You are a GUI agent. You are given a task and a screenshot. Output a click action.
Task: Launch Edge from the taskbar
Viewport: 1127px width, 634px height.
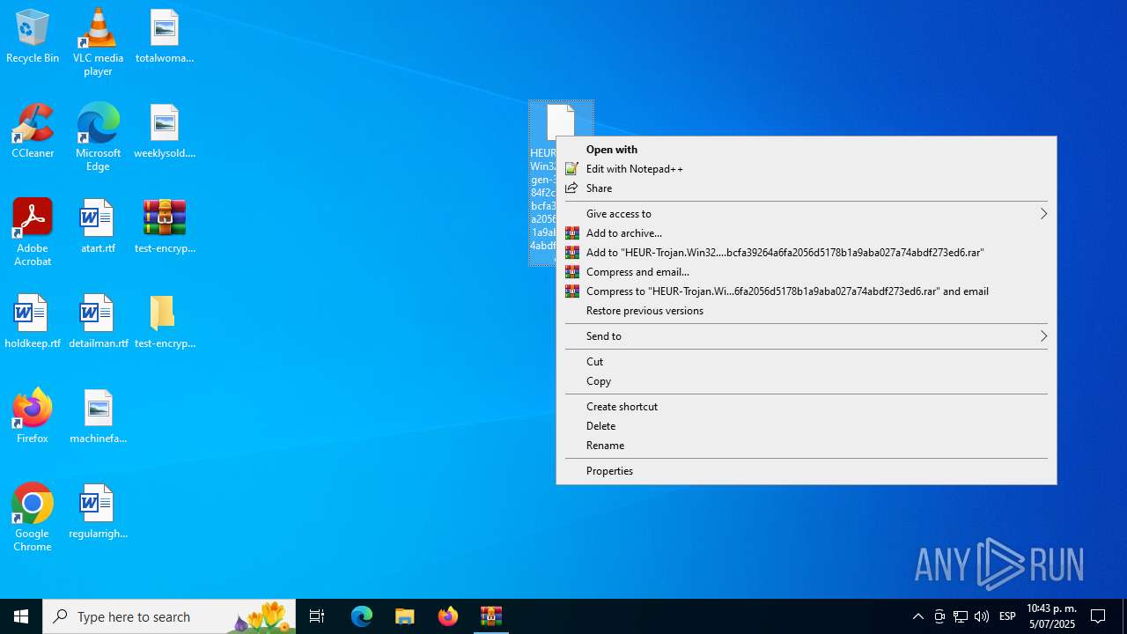coord(362,616)
